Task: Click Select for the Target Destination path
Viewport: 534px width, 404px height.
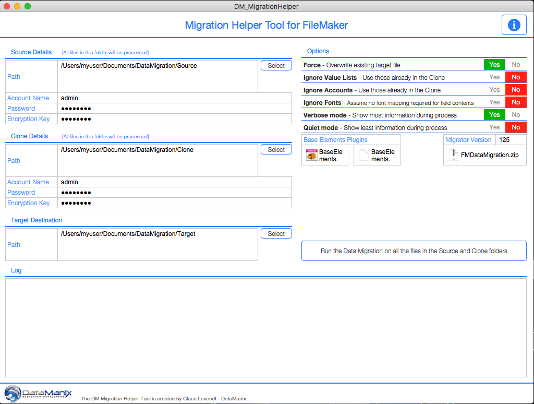Action: click(276, 233)
